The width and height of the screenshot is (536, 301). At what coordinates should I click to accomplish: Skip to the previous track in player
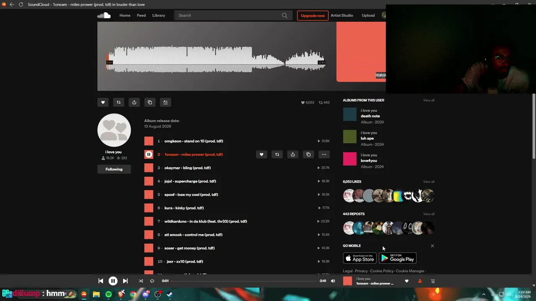[101, 281]
